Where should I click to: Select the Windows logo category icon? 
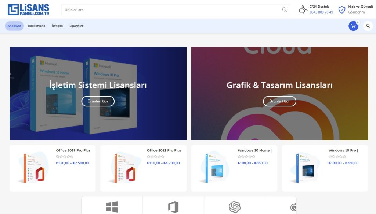(112, 207)
